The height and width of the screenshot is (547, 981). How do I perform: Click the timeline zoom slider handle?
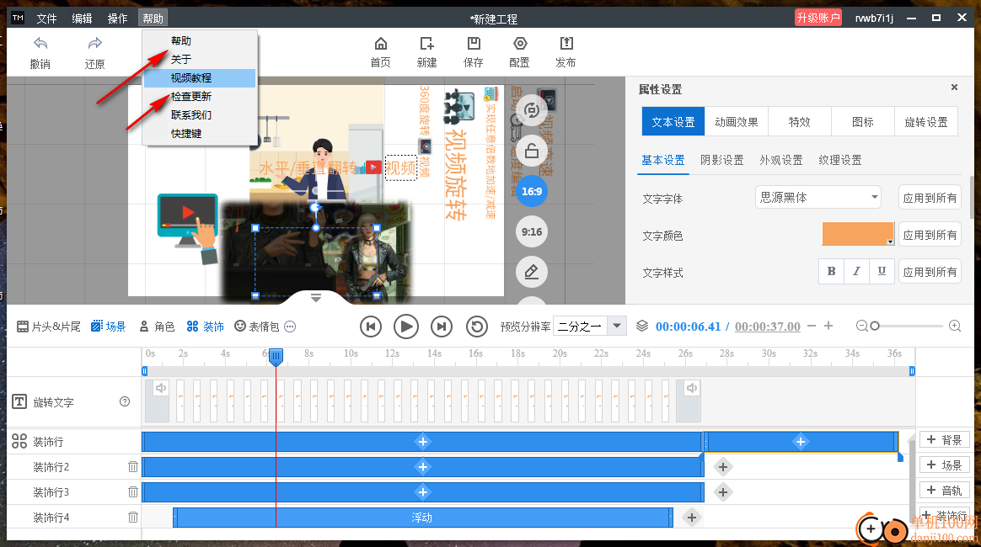[x=875, y=326]
